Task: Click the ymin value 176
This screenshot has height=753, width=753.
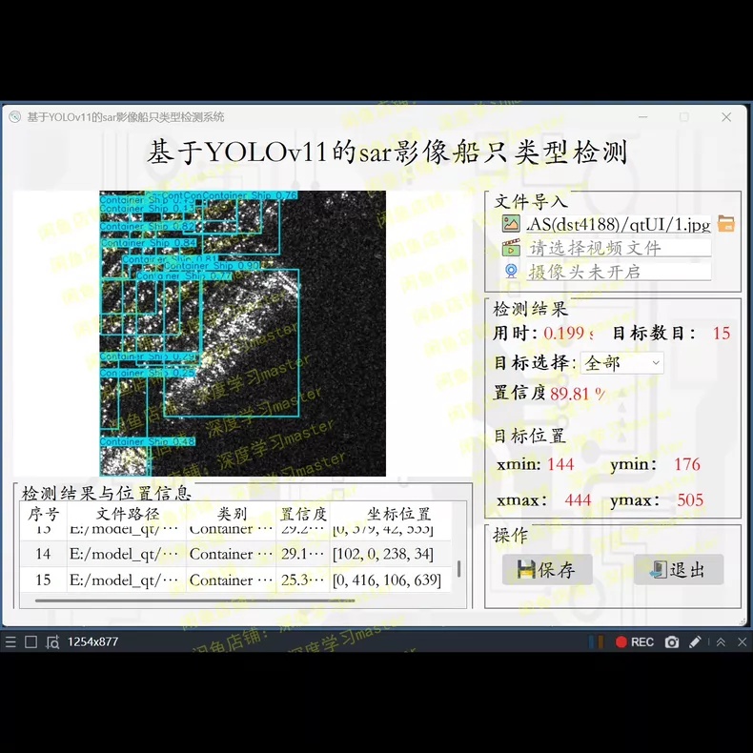Action: tap(687, 464)
